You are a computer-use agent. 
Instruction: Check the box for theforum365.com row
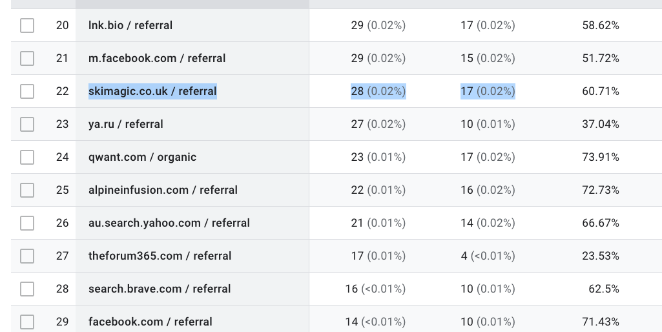click(27, 256)
